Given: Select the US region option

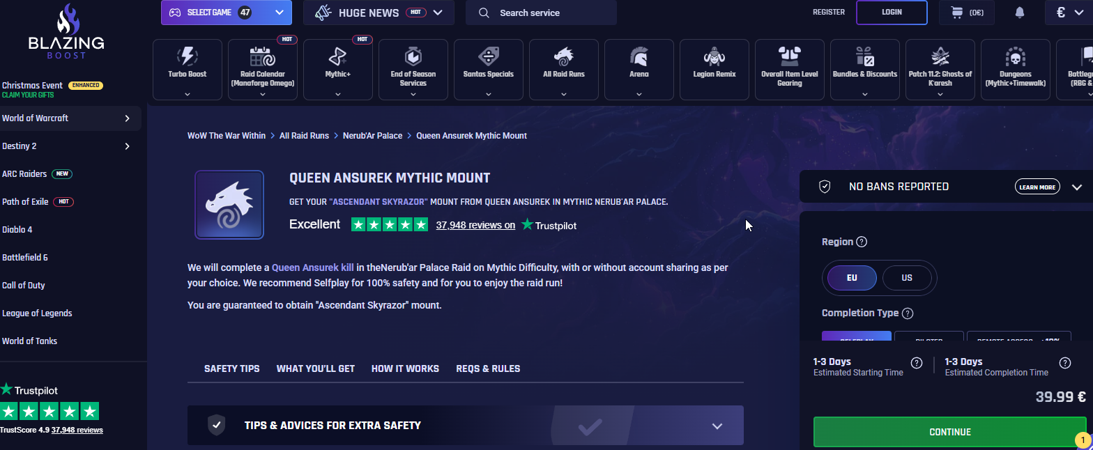Looking at the screenshot, I should coord(907,278).
